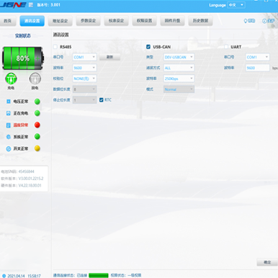This screenshot has width=278, height=278.
Task: Click the gray discharging status icon
Action: (x=35, y=79)
